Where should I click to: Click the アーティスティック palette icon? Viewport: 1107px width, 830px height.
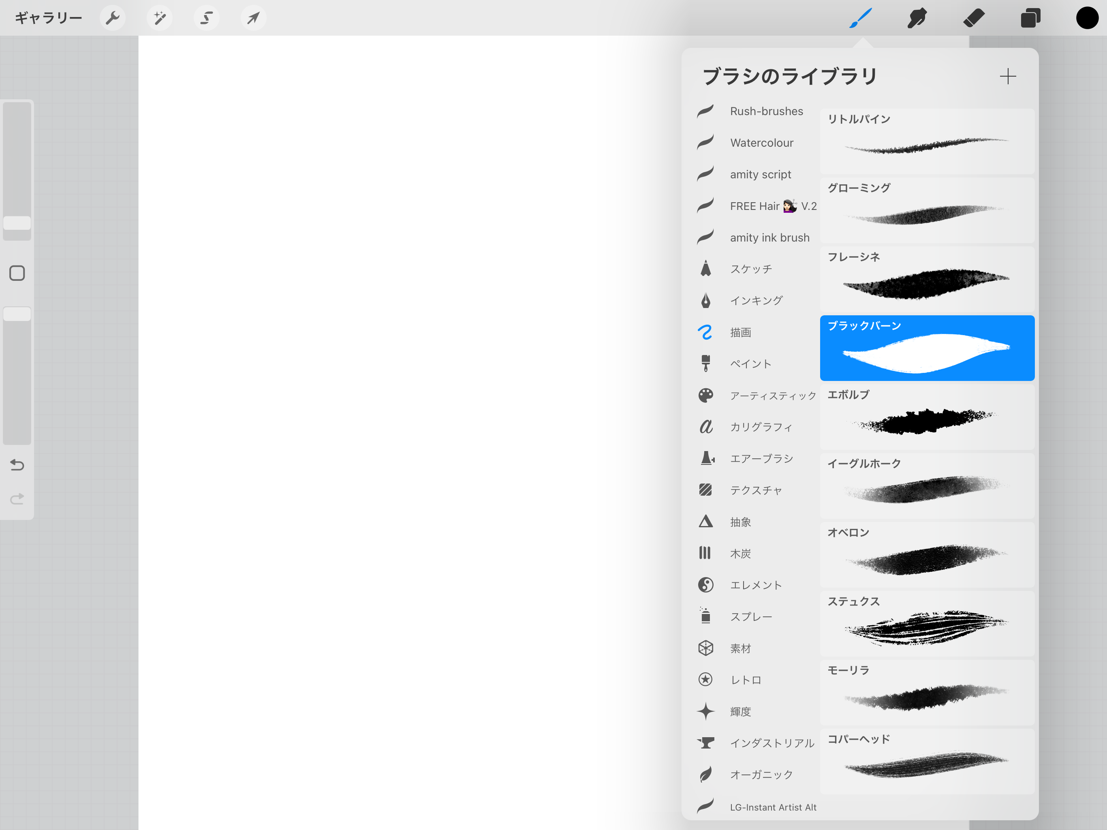(705, 396)
